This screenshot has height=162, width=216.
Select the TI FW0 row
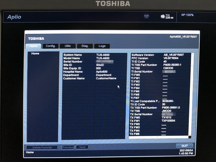pos(161,75)
